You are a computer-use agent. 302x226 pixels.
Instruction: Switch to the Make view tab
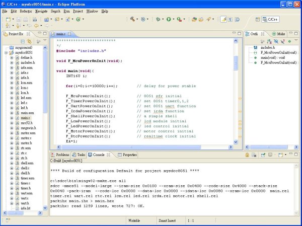click(278, 34)
